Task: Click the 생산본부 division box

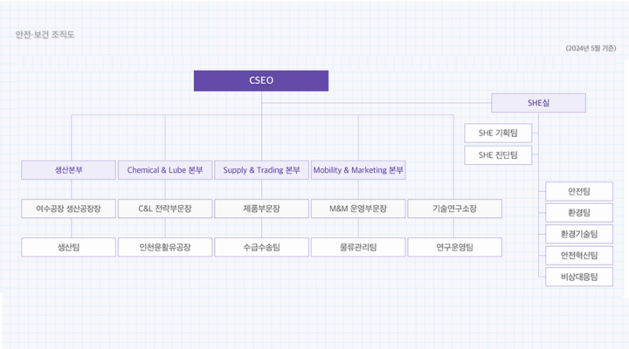Action: (69, 169)
